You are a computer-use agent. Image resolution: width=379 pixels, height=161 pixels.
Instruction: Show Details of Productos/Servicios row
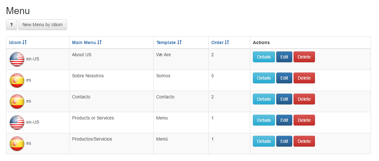pyautogui.click(x=264, y=141)
